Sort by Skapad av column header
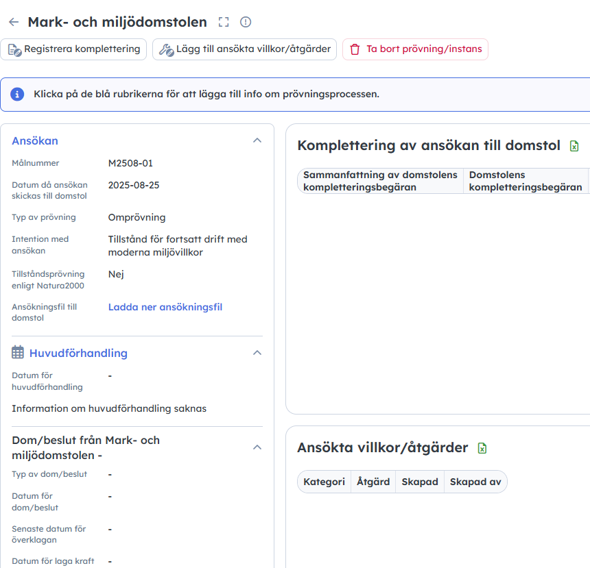Screen dimensions: 590x568 (475, 482)
